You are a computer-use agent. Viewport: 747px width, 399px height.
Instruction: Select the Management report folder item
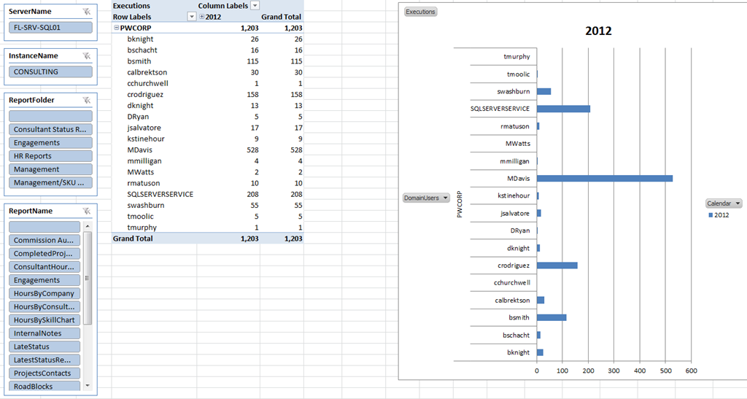pyautogui.click(x=51, y=169)
